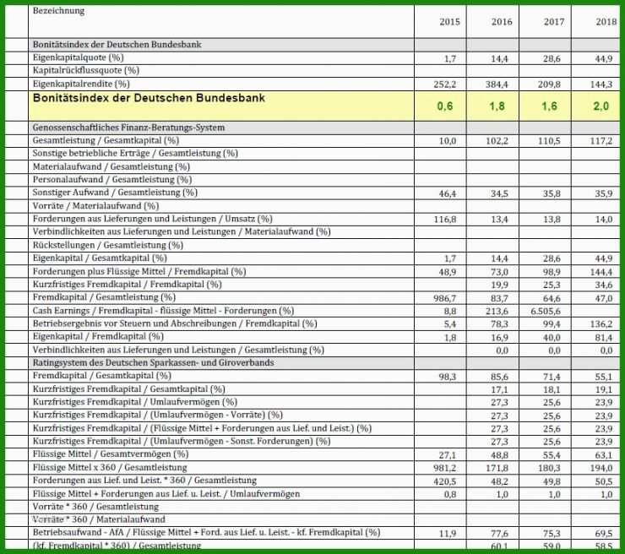Click the Bonitätsindex value 2,0 for 2018
Image resolution: width=625 pixels, height=554 pixels.
coord(601,106)
